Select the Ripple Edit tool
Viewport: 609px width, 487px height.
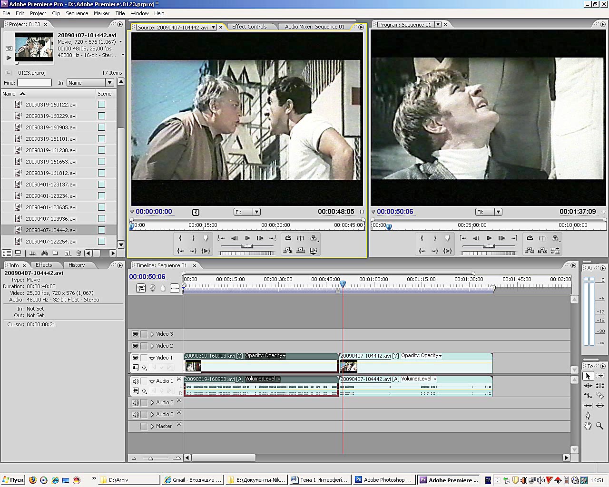pyautogui.click(x=588, y=386)
